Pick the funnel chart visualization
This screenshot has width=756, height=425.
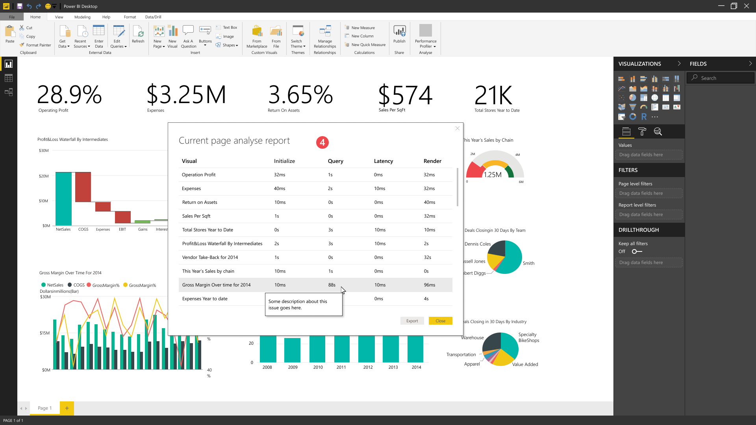[632, 107]
